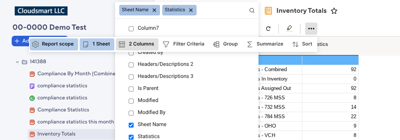
Task: Favorite Inventory Totals with the star
Action: tap(334, 11)
